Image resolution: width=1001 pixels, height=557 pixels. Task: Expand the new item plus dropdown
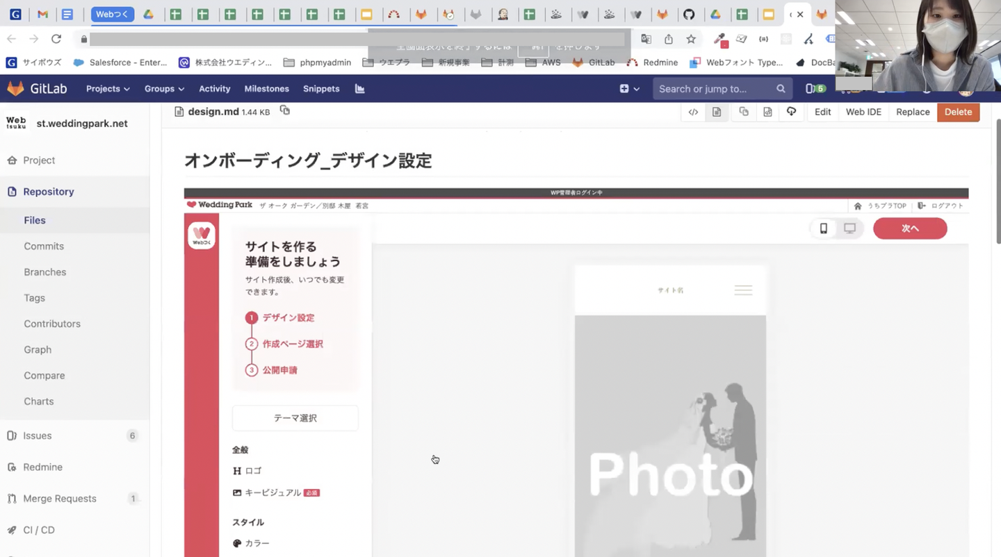629,89
